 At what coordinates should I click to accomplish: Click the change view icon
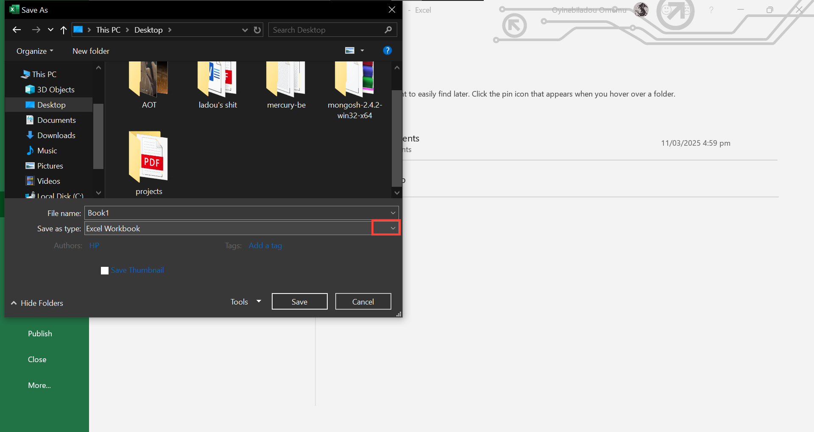click(x=350, y=51)
